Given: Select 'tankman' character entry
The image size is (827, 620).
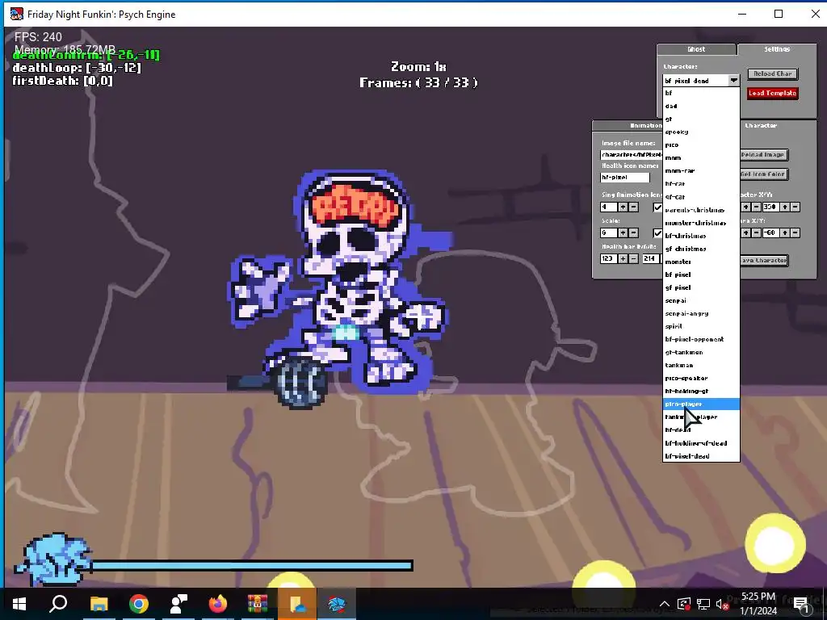Looking at the screenshot, I should (x=701, y=365).
